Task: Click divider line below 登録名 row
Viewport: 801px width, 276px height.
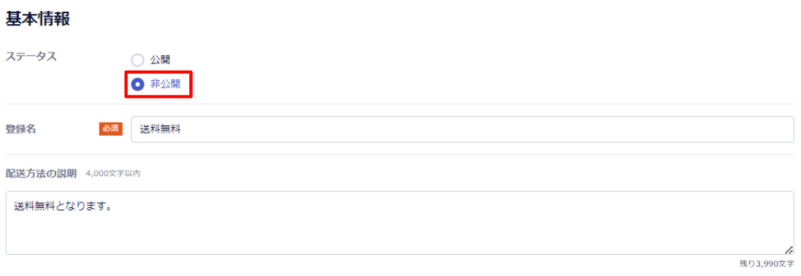Action: 400,155
